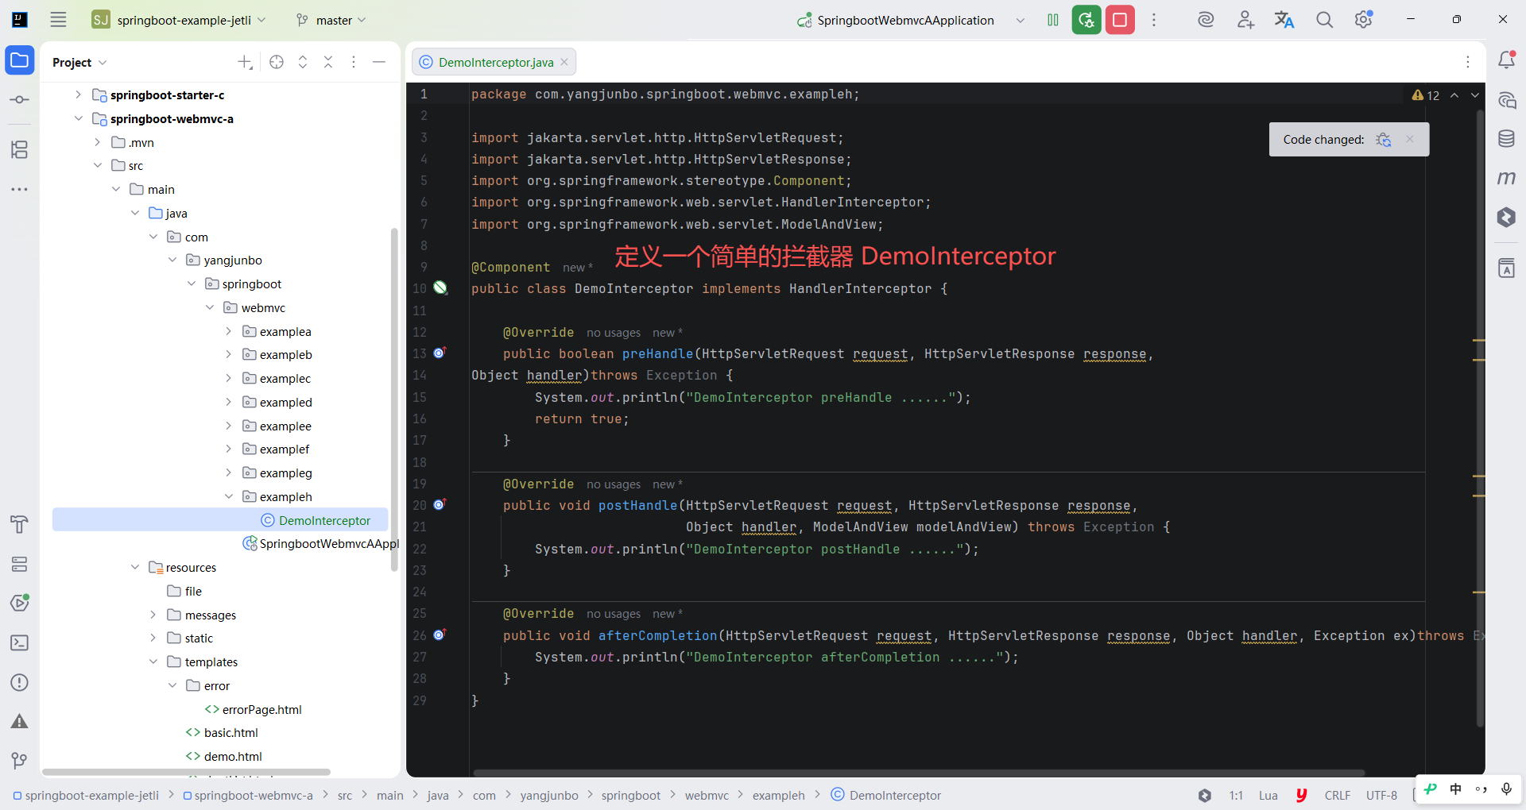
Task: Click the postHandle override gutter icon
Action: [x=440, y=504]
